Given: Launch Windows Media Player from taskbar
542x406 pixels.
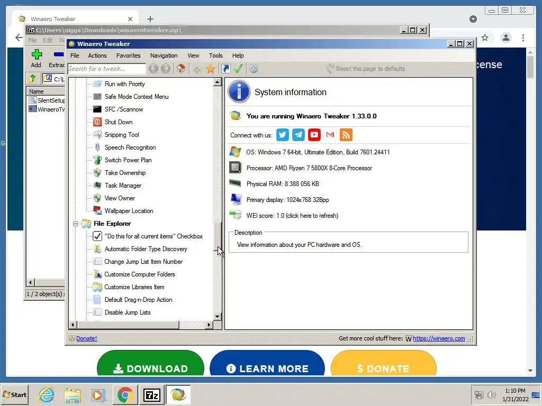Looking at the screenshot, I should pos(98,394).
